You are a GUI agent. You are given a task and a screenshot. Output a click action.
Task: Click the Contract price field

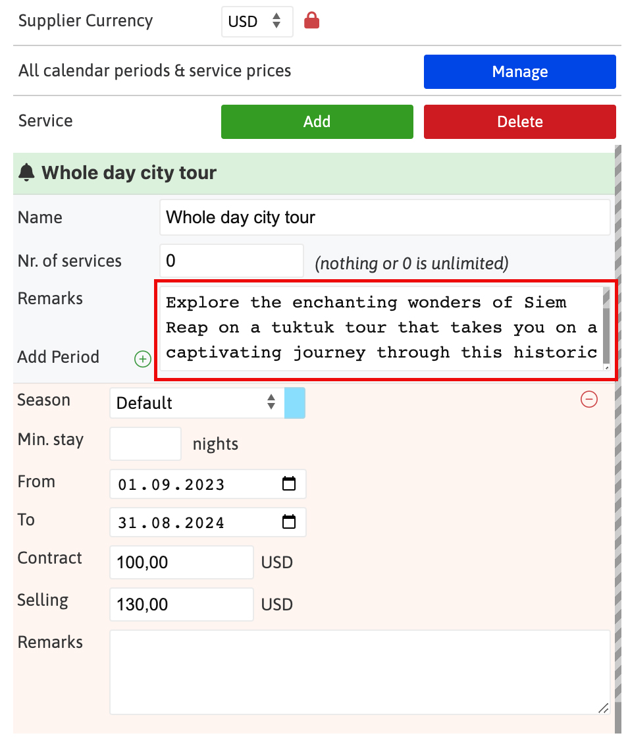(x=182, y=562)
